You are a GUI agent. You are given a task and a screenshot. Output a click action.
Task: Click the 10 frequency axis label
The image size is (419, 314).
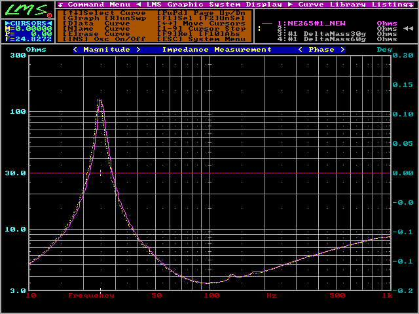[31, 296]
